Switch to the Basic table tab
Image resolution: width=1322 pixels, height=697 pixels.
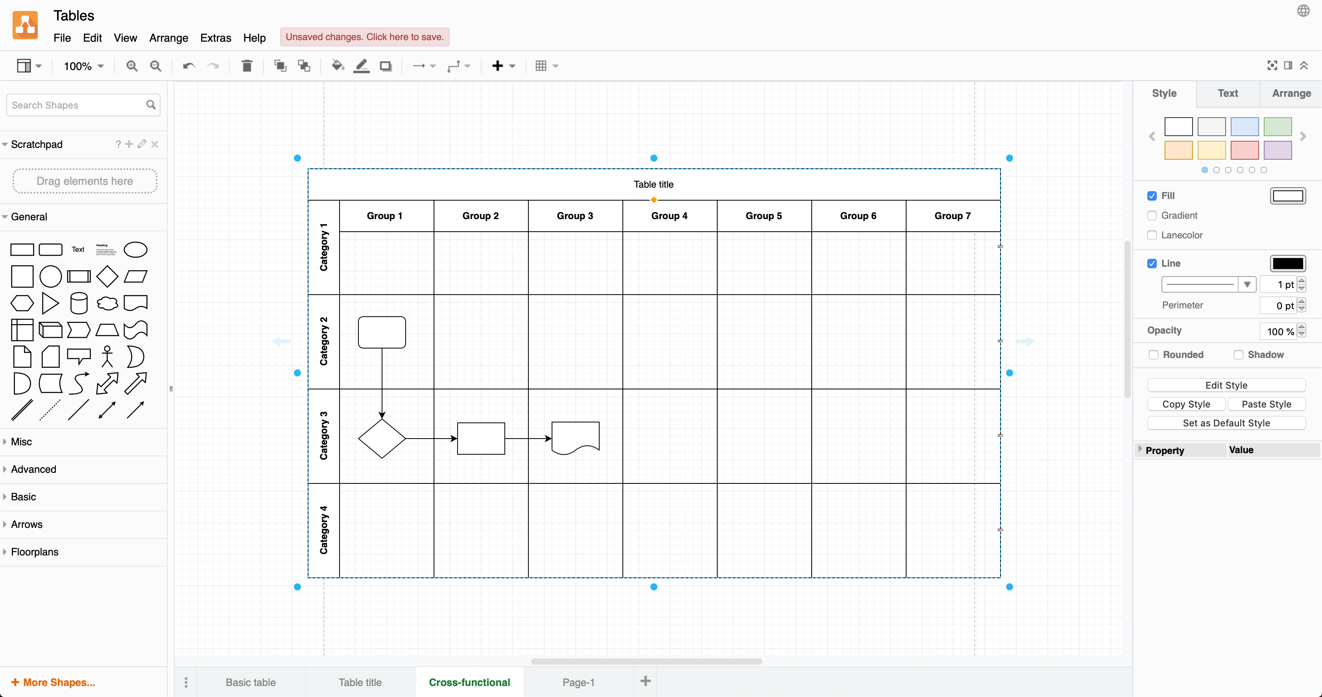251,682
